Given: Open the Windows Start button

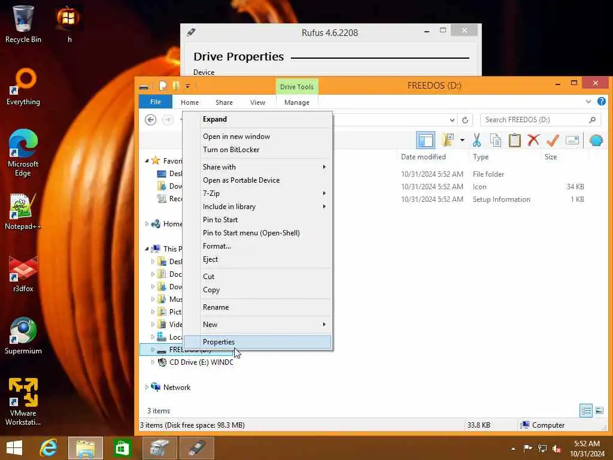Looking at the screenshot, I should [14, 448].
